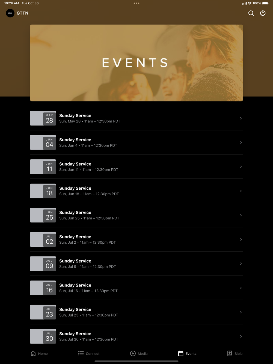This screenshot has height=364, width=273.
Task: Switch to the Connect tab
Action: pyautogui.click(x=88, y=353)
